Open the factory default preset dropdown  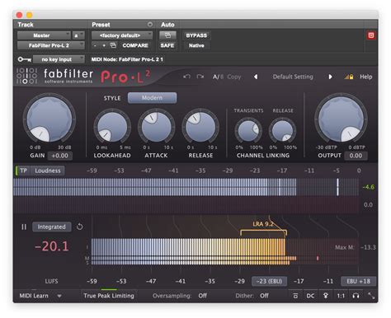(122, 35)
